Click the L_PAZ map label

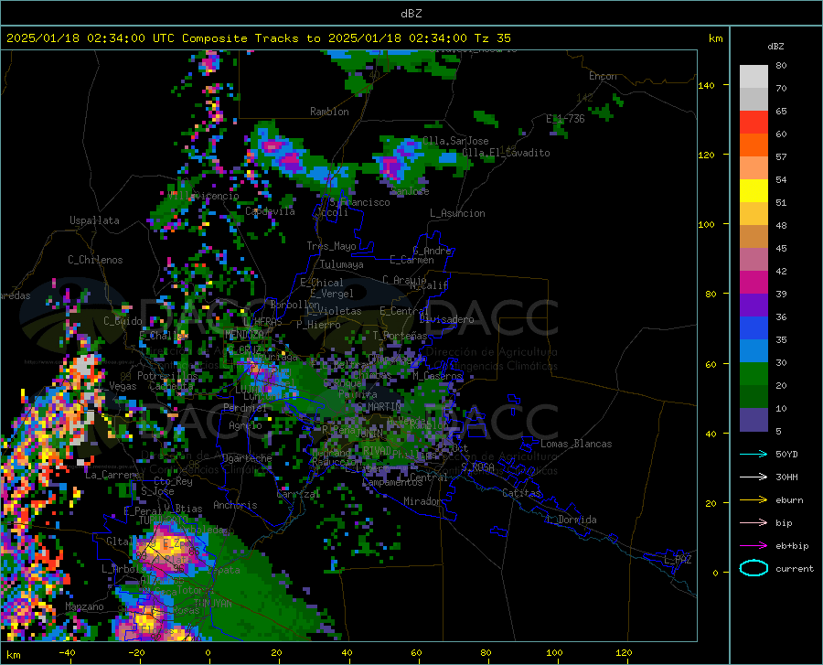coord(678,560)
